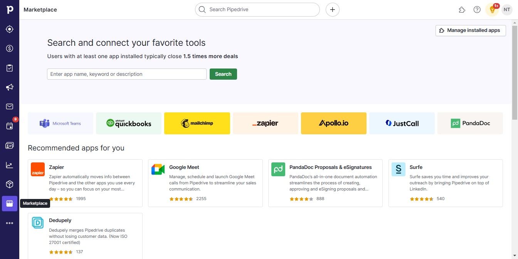This screenshot has height=259, width=518.
Task: Click the Recommended apps for you heading
Action: (x=76, y=148)
